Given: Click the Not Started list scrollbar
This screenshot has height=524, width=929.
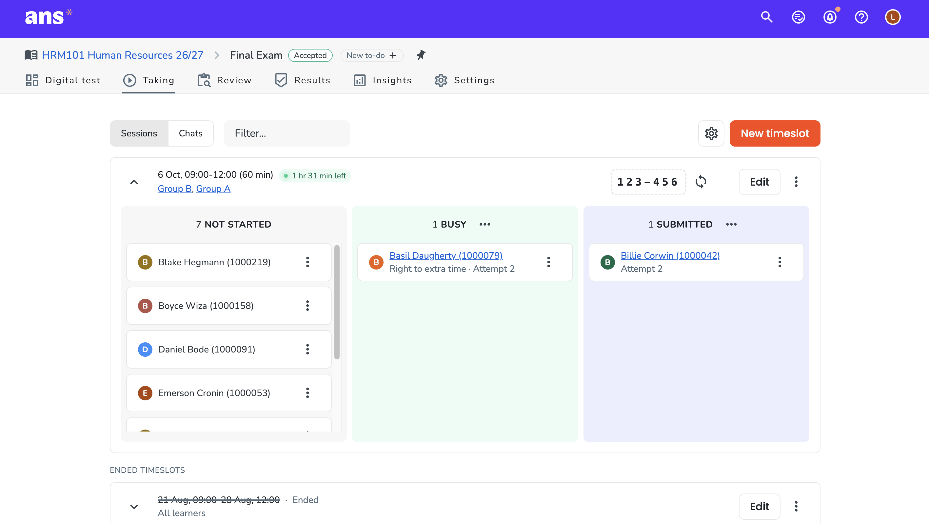Looking at the screenshot, I should pyautogui.click(x=337, y=302).
